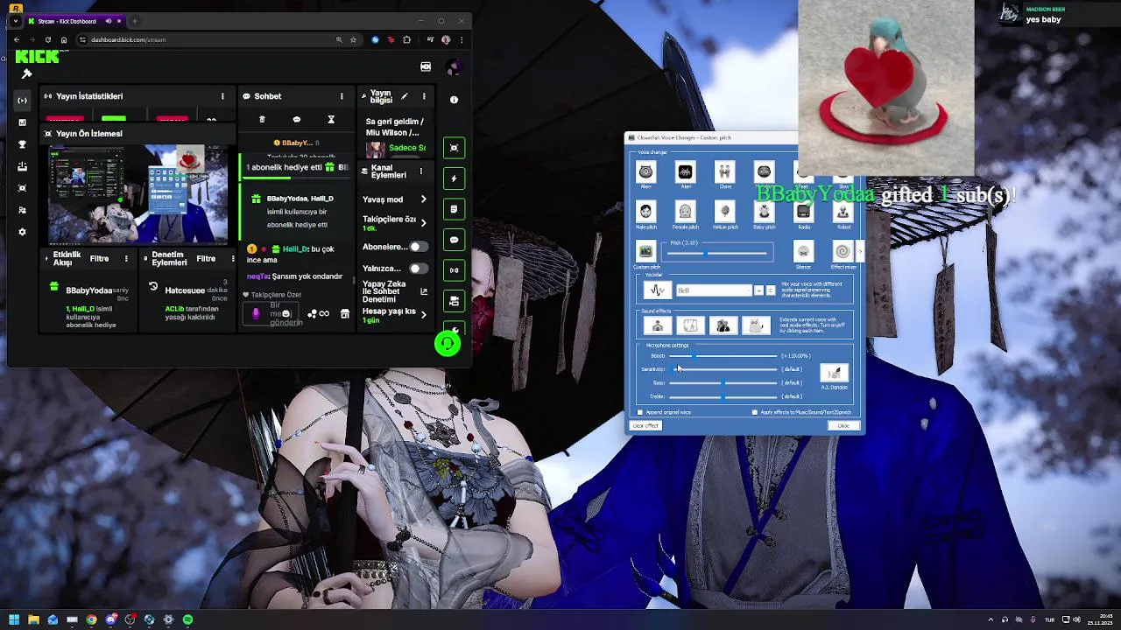This screenshot has height=630, width=1121.
Task: Open the A.I. Denoise option
Action: (x=834, y=374)
